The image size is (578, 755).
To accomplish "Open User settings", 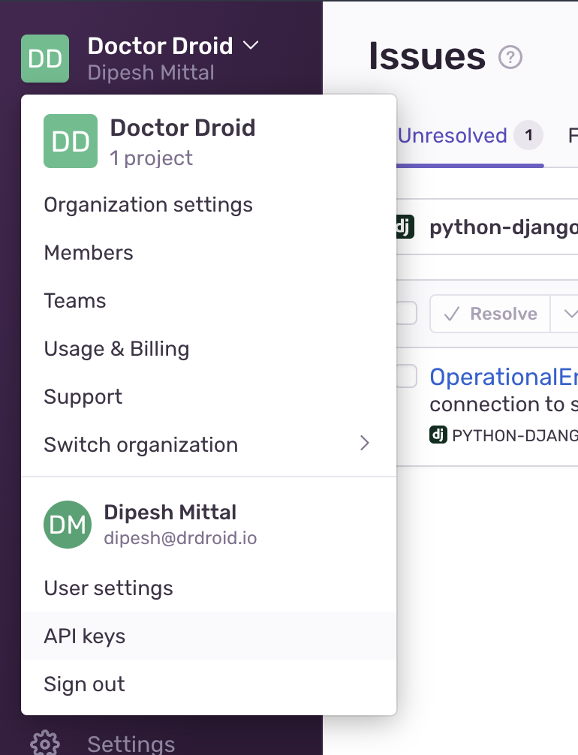I will tap(209, 588).
